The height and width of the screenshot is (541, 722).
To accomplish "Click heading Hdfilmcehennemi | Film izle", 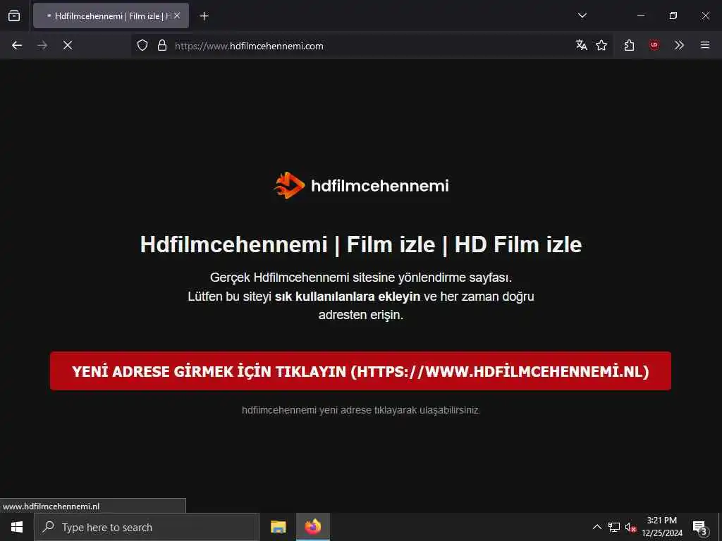I will pyautogui.click(x=361, y=244).
